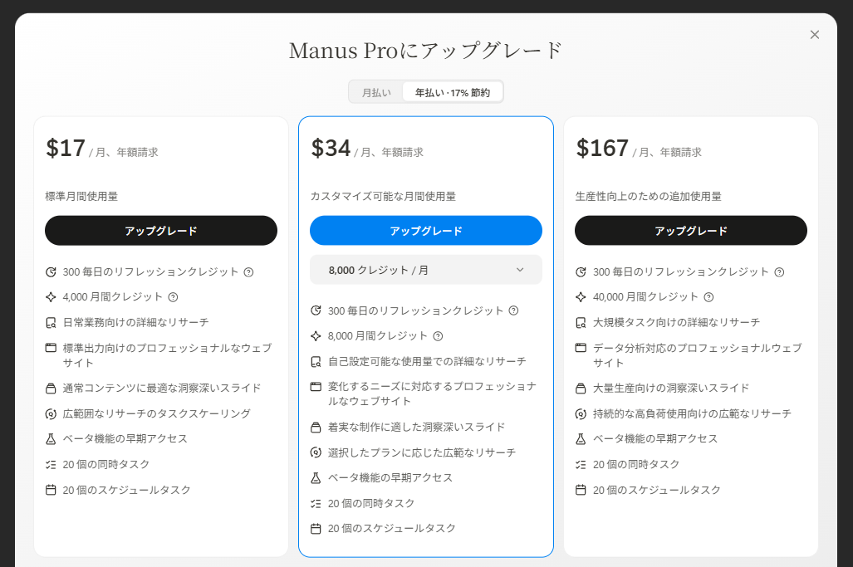Click help icon beside 4,000 月間クレジット
This screenshot has height=567, width=853.
pyautogui.click(x=173, y=297)
